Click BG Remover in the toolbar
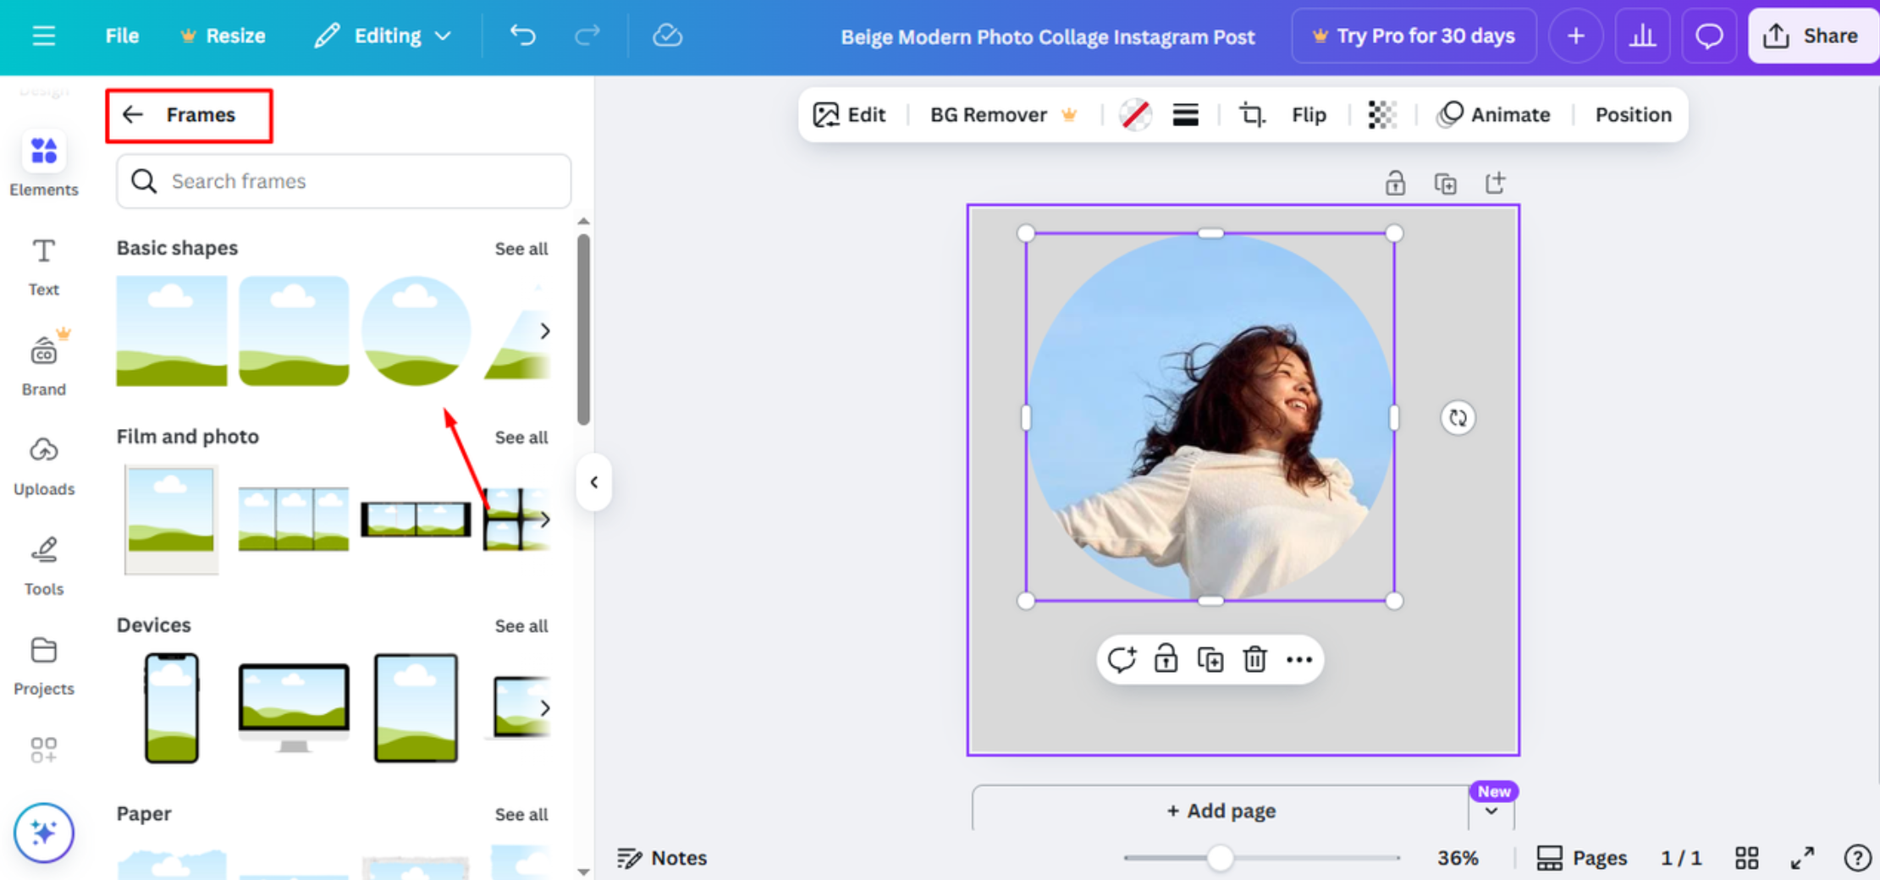The width and height of the screenshot is (1880, 880). 1003,114
